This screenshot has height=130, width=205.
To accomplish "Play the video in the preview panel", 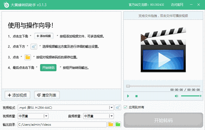I will pos(128,96).
